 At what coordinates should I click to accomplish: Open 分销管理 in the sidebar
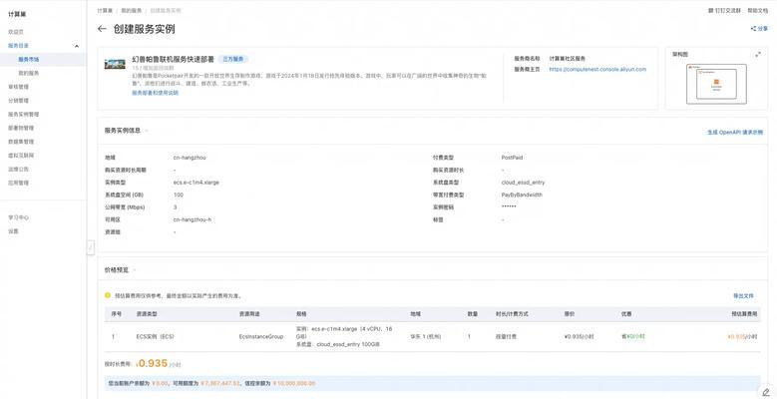pyautogui.click(x=18, y=101)
